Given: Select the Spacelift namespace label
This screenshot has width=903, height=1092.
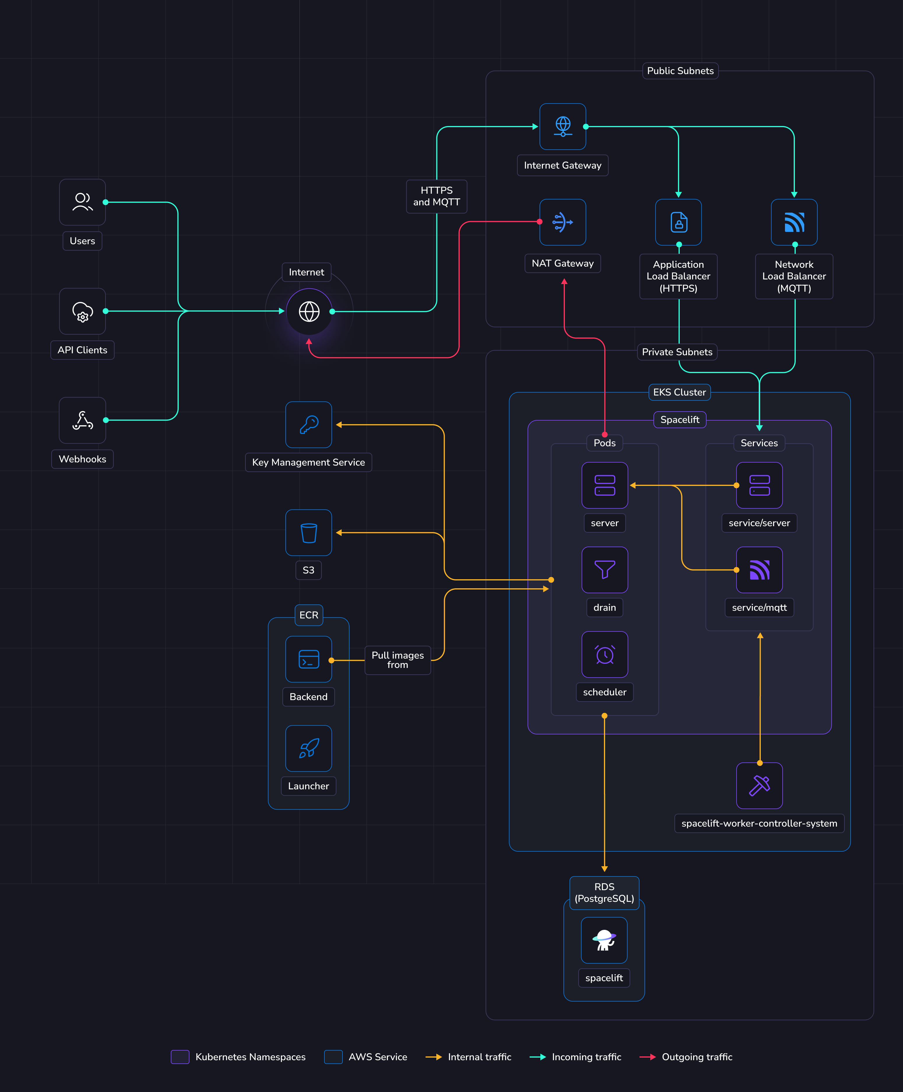Looking at the screenshot, I should tap(680, 420).
